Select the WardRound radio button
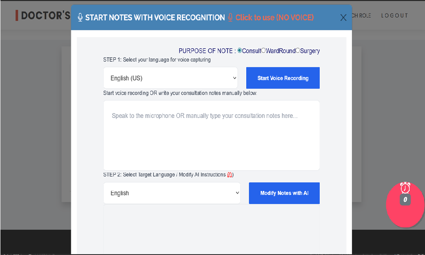This screenshot has height=255, width=425. pos(264,50)
